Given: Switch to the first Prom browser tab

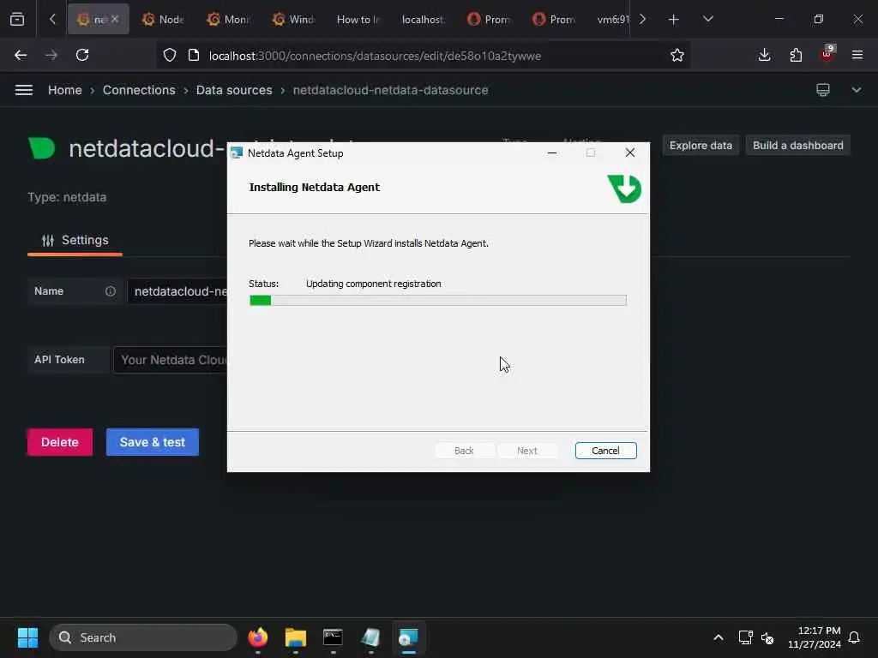Looking at the screenshot, I should (488, 20).
